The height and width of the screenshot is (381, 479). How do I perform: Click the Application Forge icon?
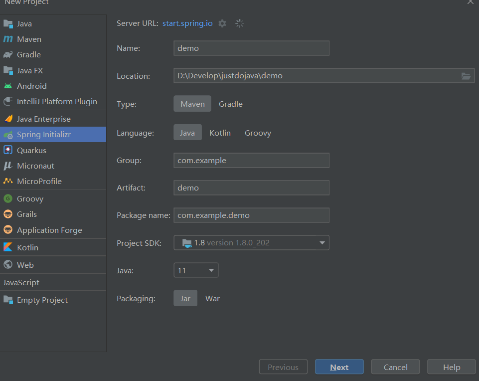8,230
